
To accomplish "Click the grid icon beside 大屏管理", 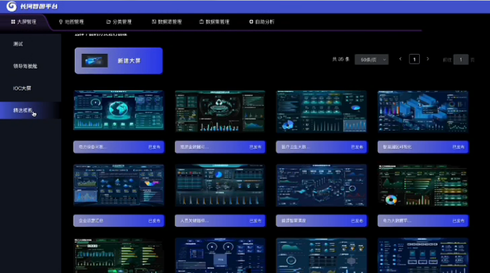I will tap(13, 21).
